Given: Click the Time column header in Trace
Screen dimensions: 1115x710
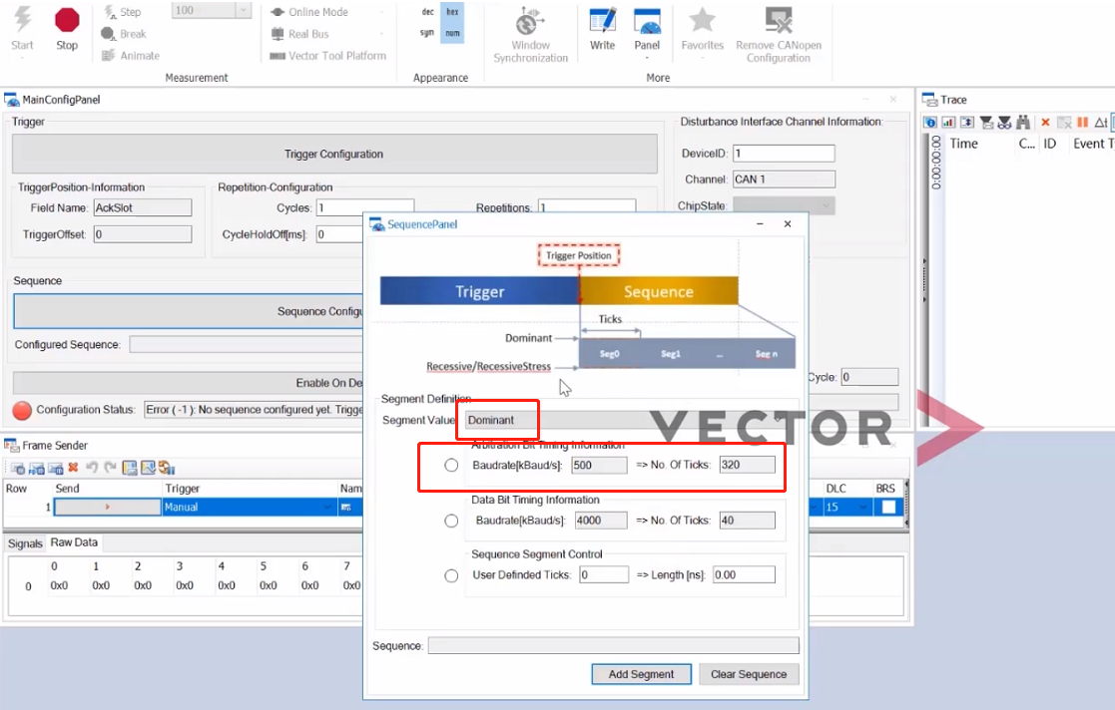Looking at the screenshot, I should tap(963, 144).
